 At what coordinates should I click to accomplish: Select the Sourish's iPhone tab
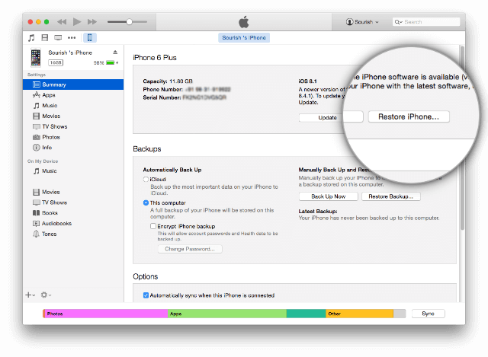tap(244, 37)
